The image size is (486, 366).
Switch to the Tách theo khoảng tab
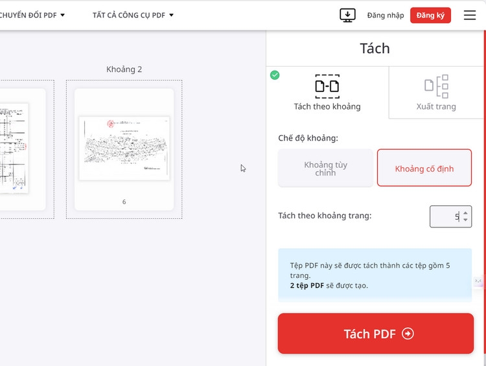pyautogui.click(x=327, y=93)
